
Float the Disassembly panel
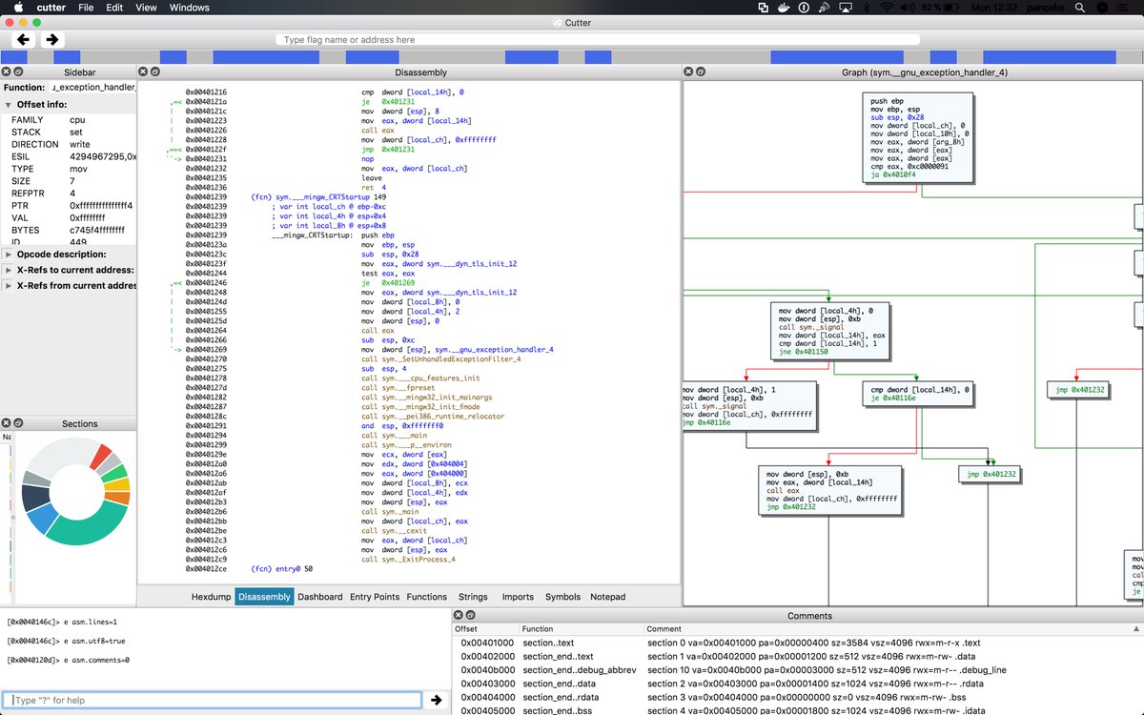coord(155,72)
